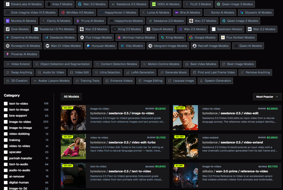Viewport: 283px width, 190px height.
Task: Click the ElevenLabs AI Models icon
Action: click(x=8, y=4)
